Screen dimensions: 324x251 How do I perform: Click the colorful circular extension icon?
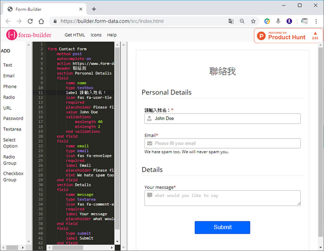pyautogui.click(x=267, y=21)
